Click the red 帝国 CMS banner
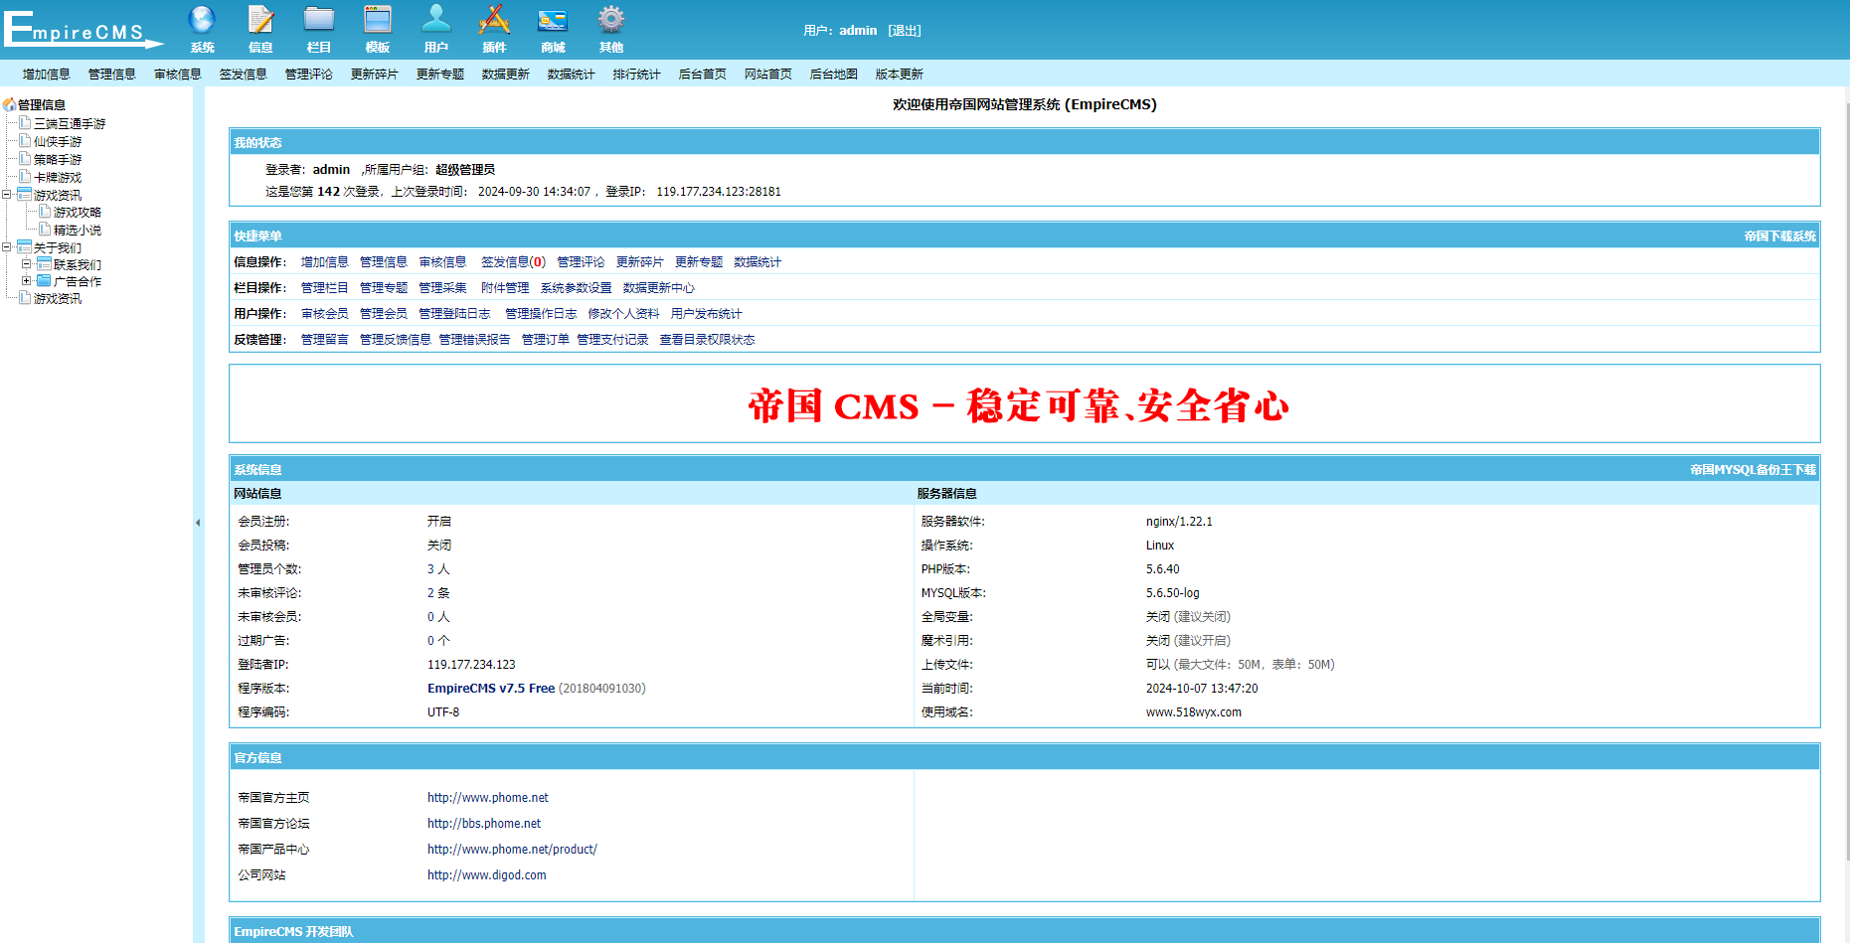 point(1019,405)
